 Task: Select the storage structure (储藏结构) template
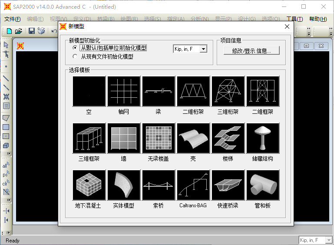click(263, 138)
